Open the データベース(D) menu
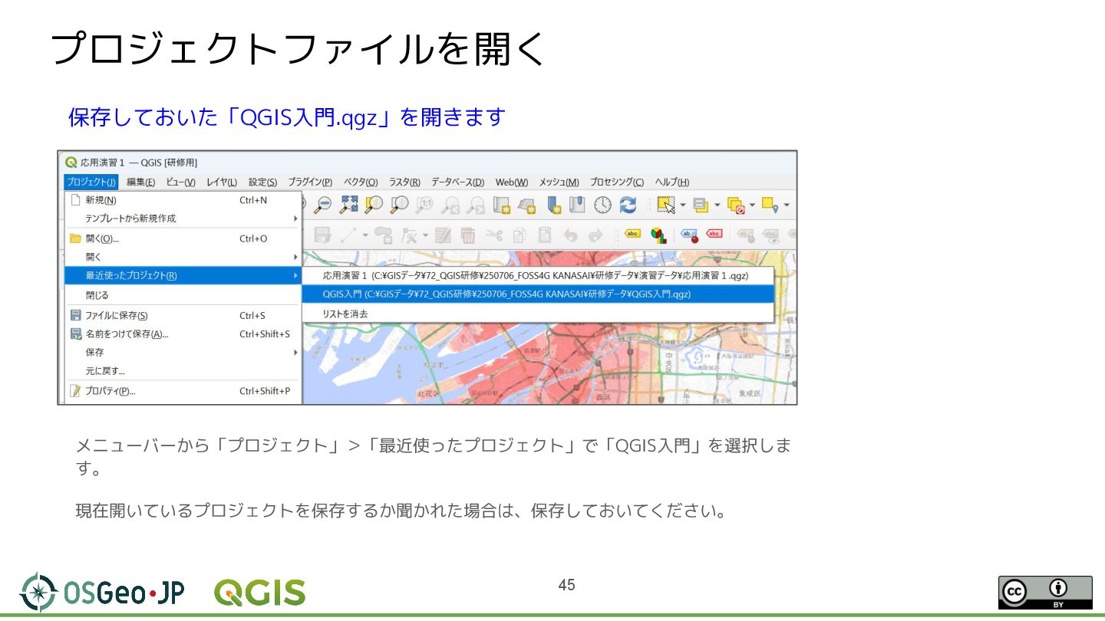The width and height of the screenshot is (1105, 621). 458,182
